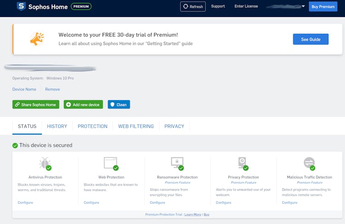Click the 'Web Protection' title text

pos(111,177)
